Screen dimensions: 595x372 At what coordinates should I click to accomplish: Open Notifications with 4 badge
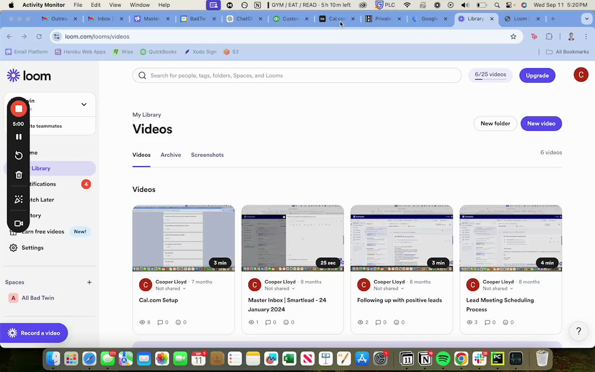pos(50,184)
